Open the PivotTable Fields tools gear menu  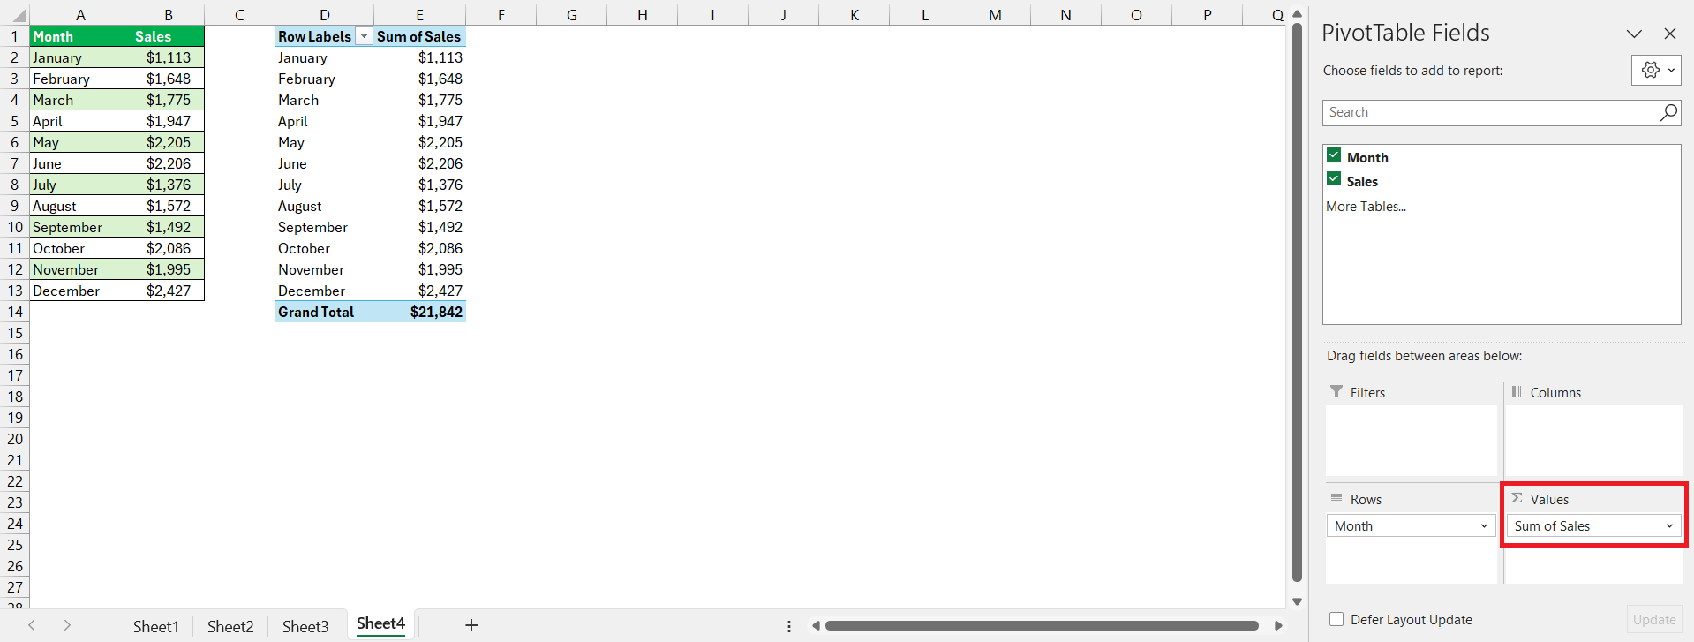1656,71
